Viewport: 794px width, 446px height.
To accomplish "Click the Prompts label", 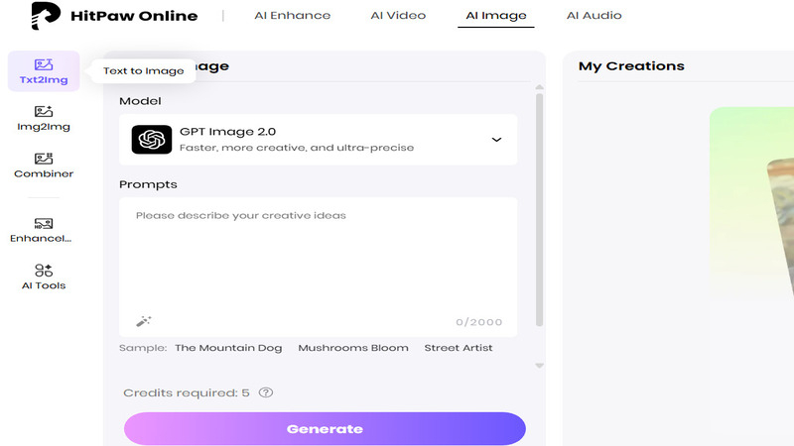I will [x=148, y=184].
